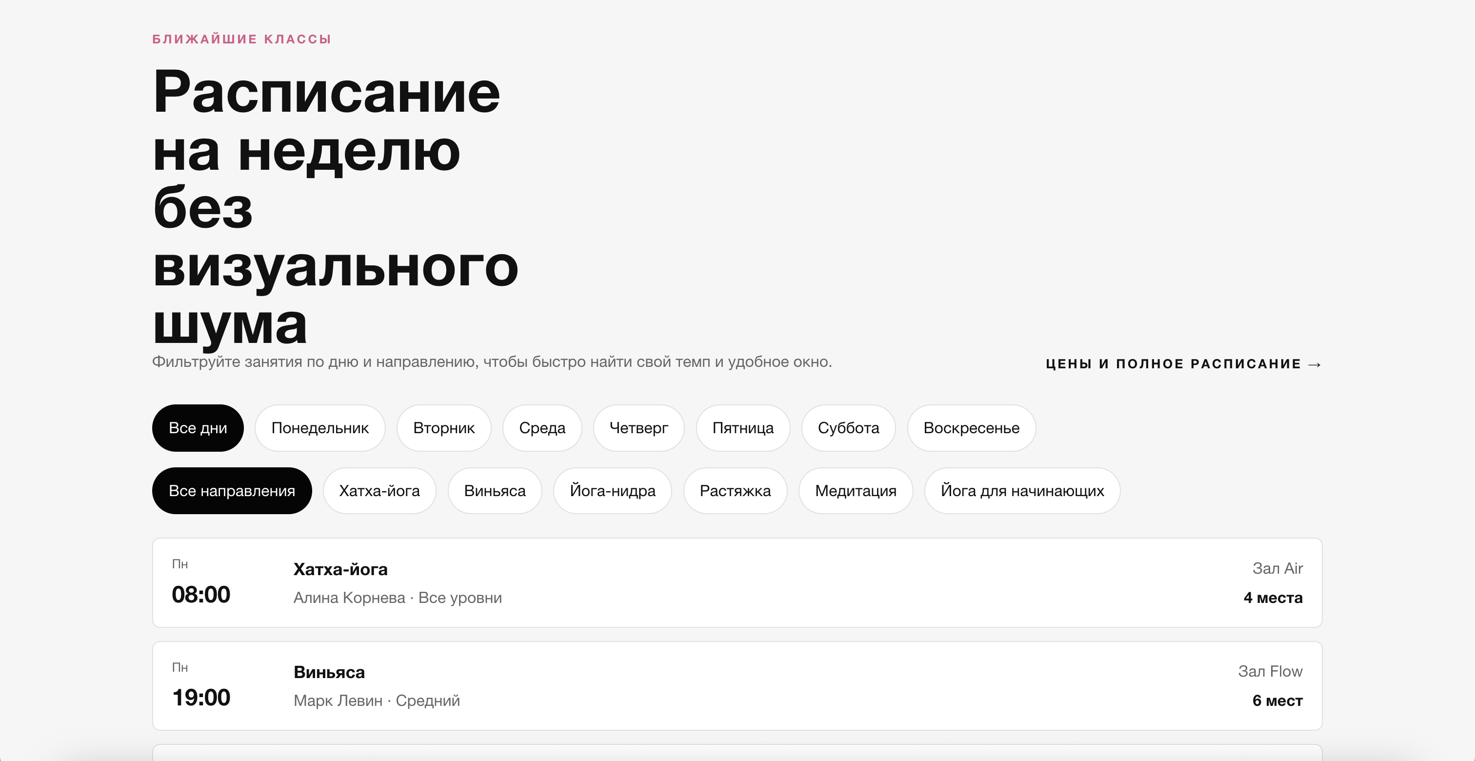Click "4 места" availability text
The image size is (1475, 761).
pos(1273,598)
